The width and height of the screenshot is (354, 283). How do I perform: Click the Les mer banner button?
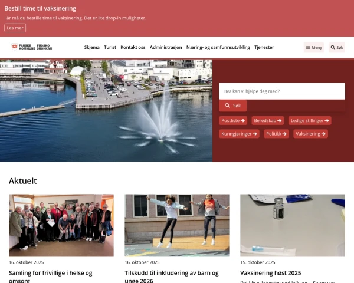pyautogui.click(x=15, y=28)
